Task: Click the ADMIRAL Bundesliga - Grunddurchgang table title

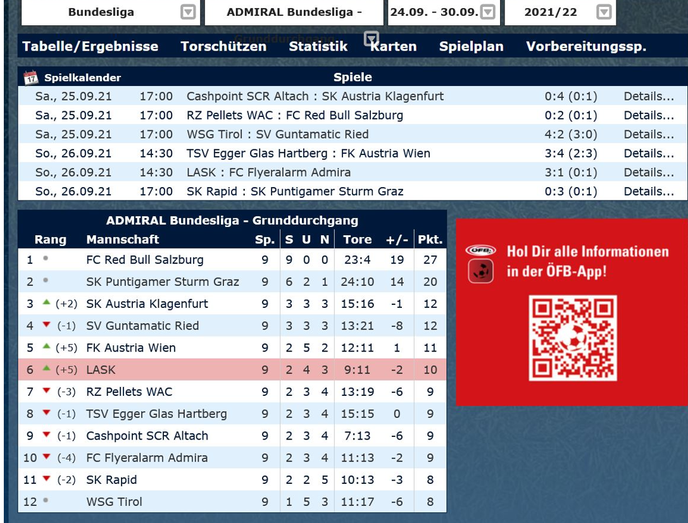Action: 232,220
